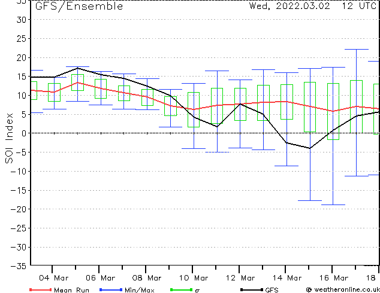The image size is (380, 293).
Task: Click the lowest blue min cap at 16 Mar
Action: (333, 205)
